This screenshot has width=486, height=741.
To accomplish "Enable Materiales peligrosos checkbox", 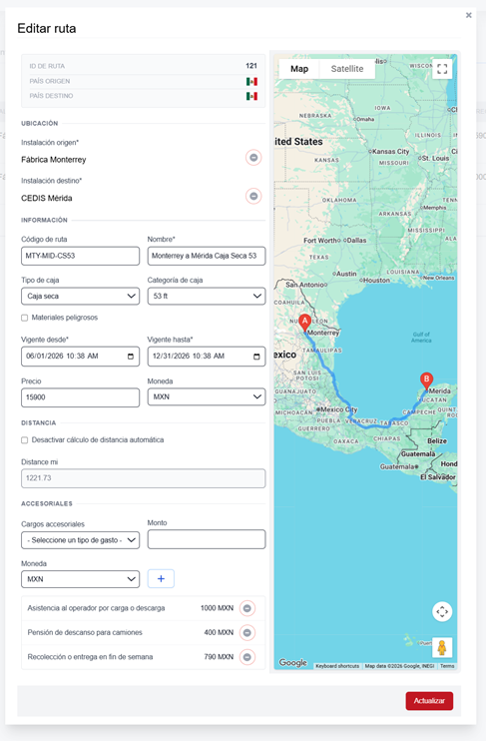I will (x=25, y=318).
